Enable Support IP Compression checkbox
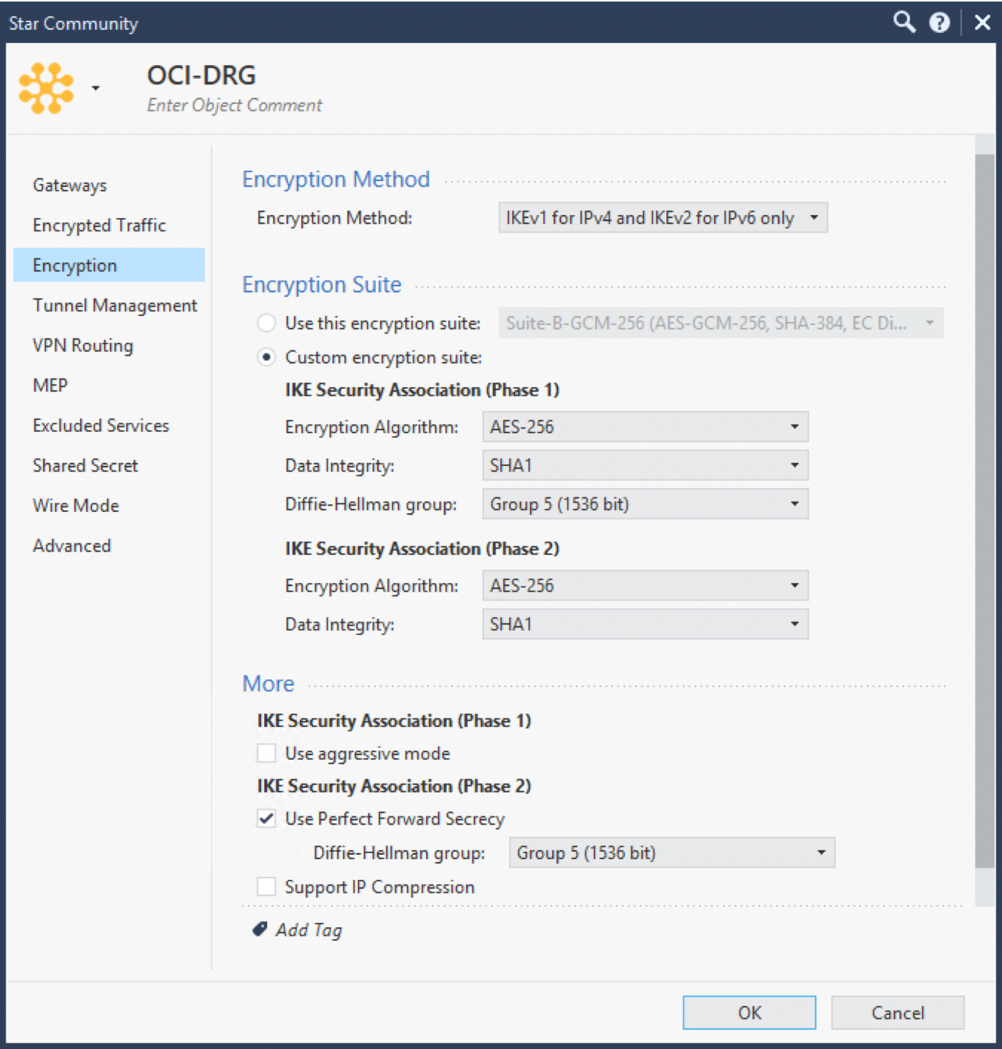1002x1049 pixels. point(267,887)
